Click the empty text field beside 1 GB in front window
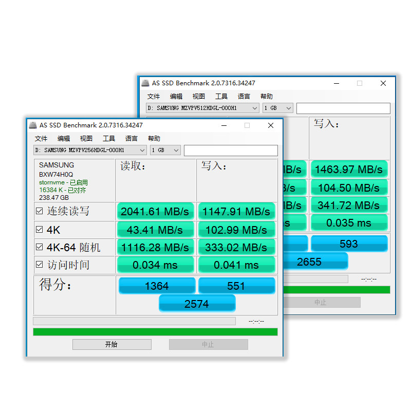Screen dimensions: 411x411 coord(231,151)
